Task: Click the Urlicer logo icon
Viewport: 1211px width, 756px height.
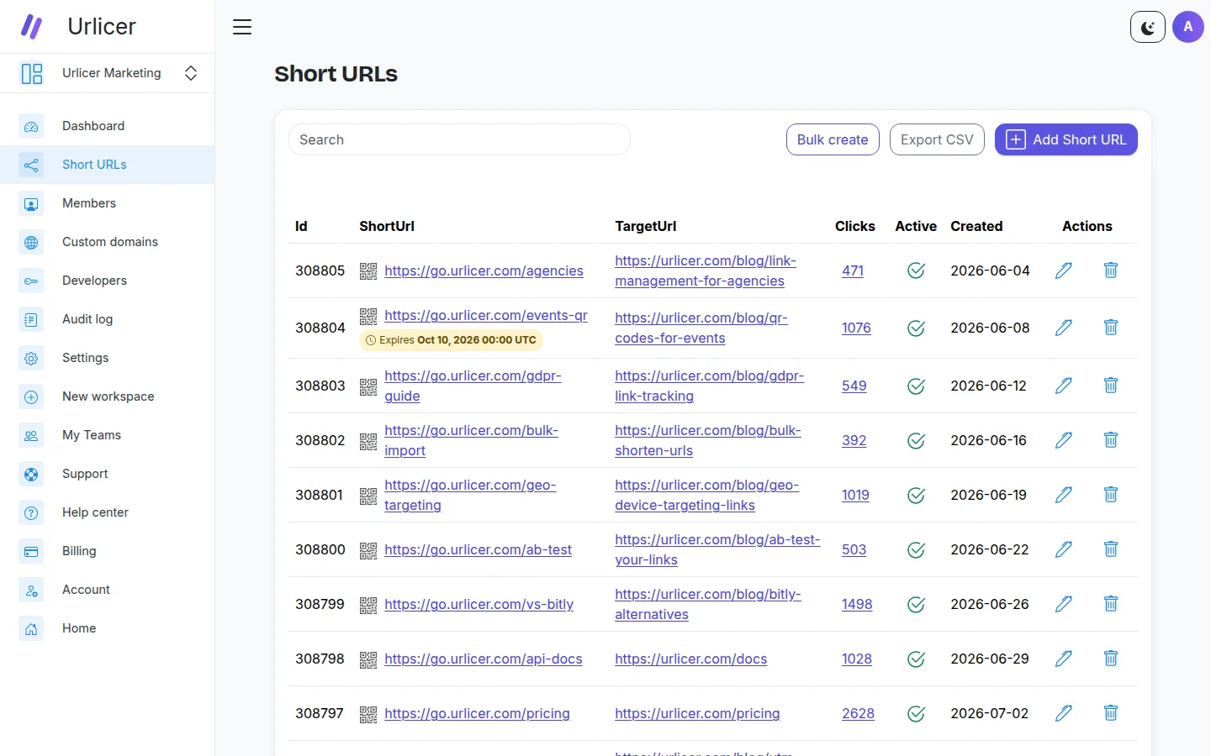Action: [31, 27]
